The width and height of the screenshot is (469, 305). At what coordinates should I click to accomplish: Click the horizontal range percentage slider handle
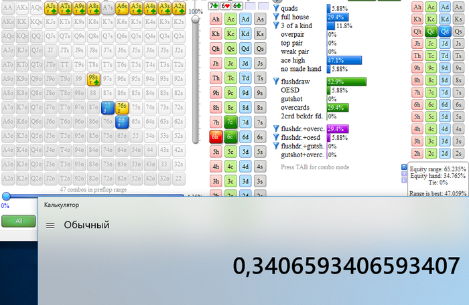6,196
